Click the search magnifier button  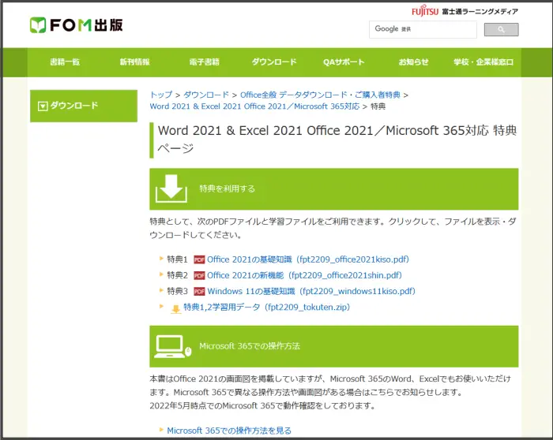[501, 29]
